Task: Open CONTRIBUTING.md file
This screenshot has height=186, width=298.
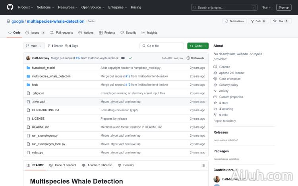Action: (x=45, y=110)
